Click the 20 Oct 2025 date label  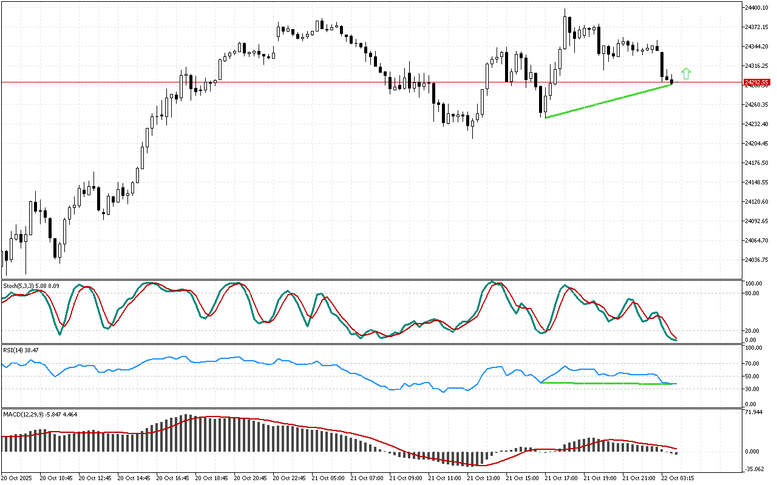(x=18, y=478)
